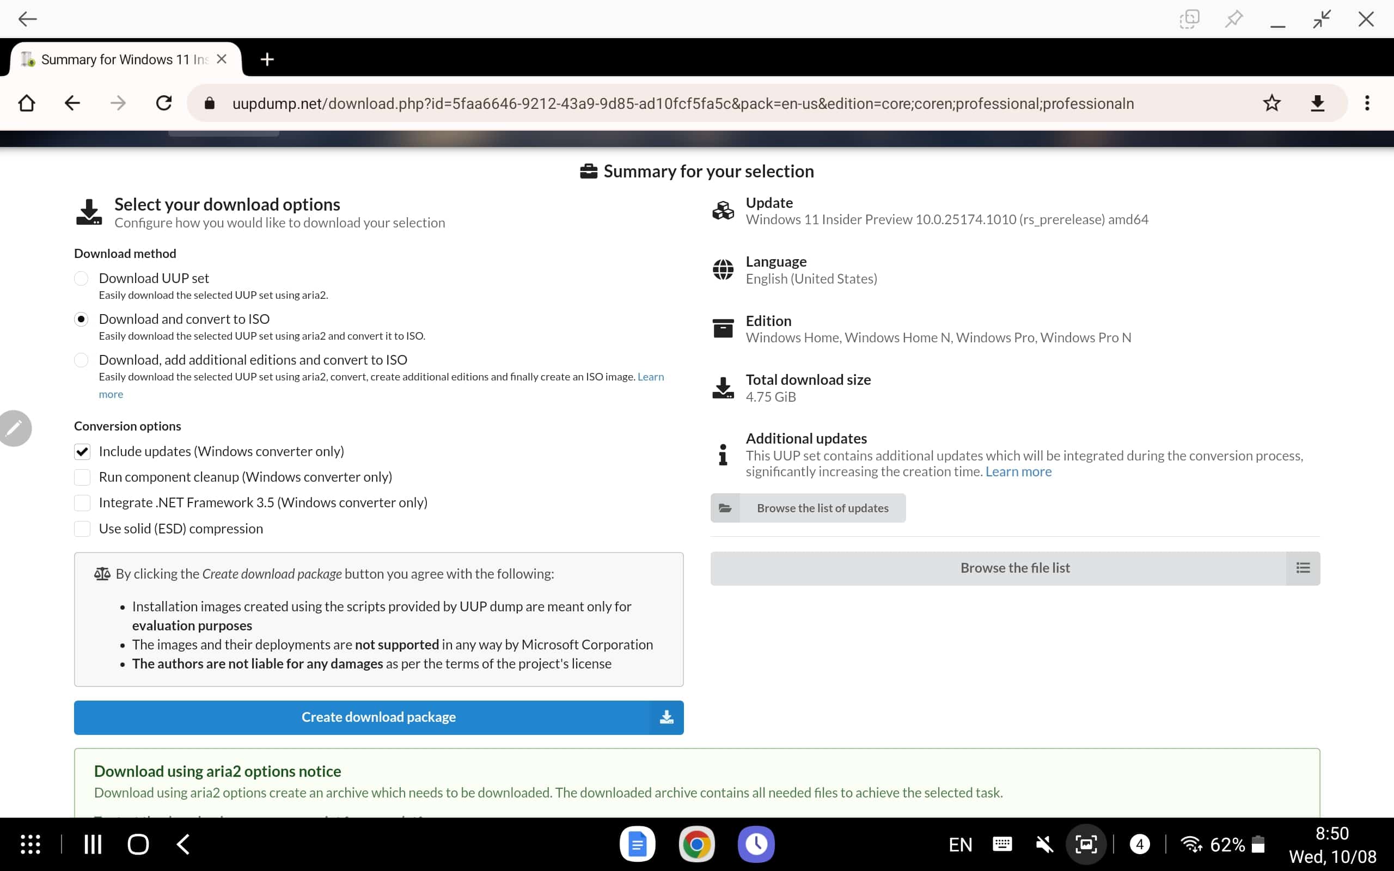This screenshot has width=1394, height=871.
Task: Open clock showing 8:50
Action: coord(1332,833)
